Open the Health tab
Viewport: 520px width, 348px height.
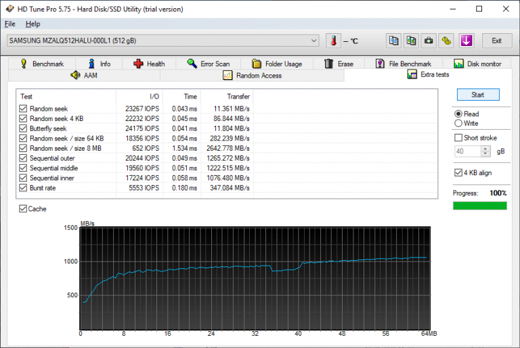[x=148, y=64]
